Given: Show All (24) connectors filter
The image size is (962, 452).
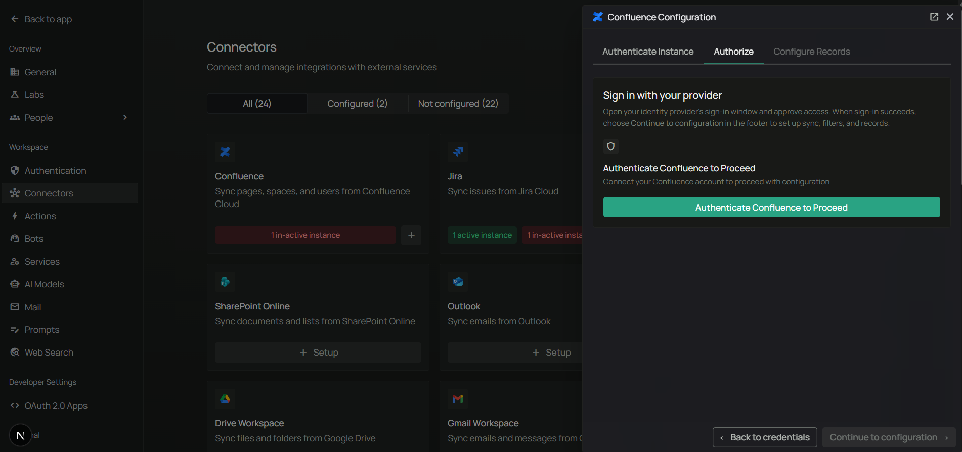Looking at the screenshot, I should click(x=257, y=104).
